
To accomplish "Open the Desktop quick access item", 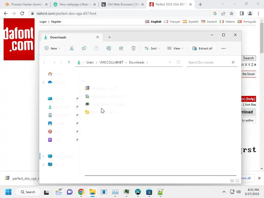I will (56, 98).
